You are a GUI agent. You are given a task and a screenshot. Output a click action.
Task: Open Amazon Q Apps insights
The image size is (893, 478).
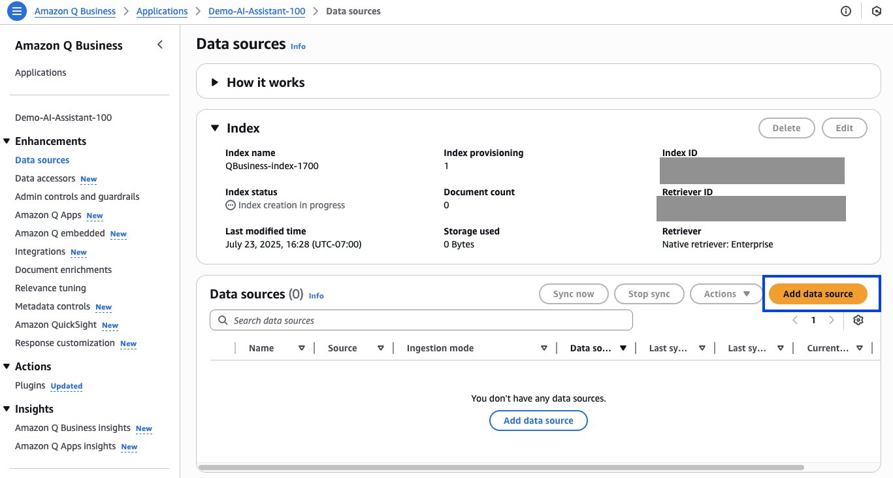[65, 446]
